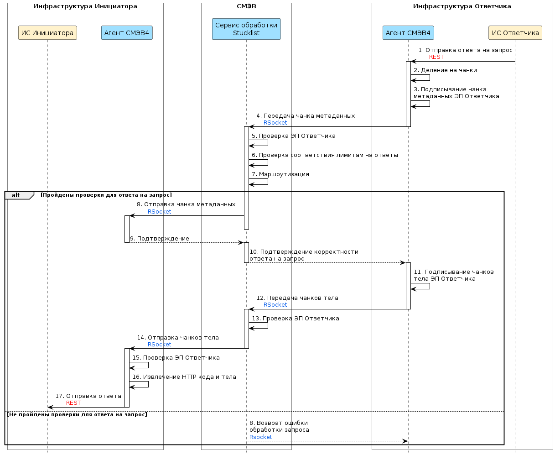Click step 9 Подтверждение message label

160,239
